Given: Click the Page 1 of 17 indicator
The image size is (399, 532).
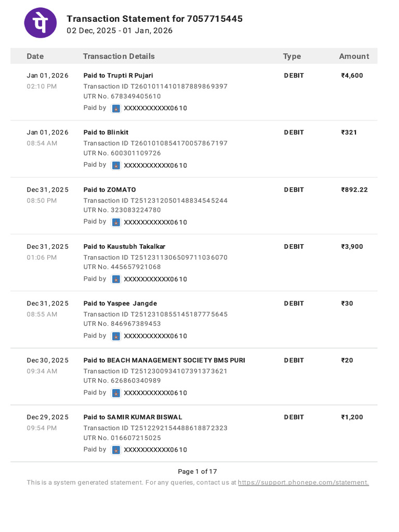Looking at the screenshot, I should 197,472.
